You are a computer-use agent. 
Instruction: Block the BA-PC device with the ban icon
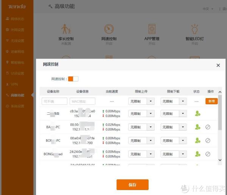[208, 127]
